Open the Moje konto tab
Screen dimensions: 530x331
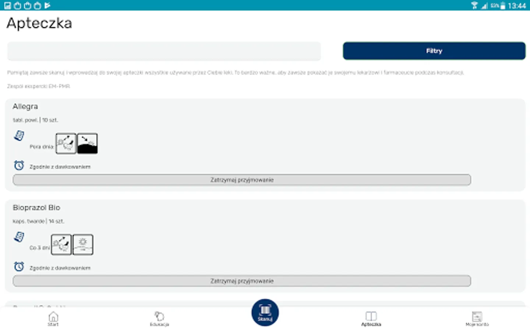(477, 318)
